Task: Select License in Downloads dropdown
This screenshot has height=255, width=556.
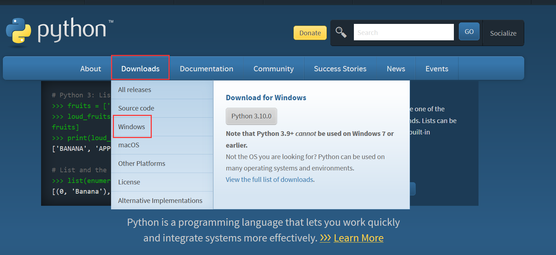Action: [x=162, y=182]
